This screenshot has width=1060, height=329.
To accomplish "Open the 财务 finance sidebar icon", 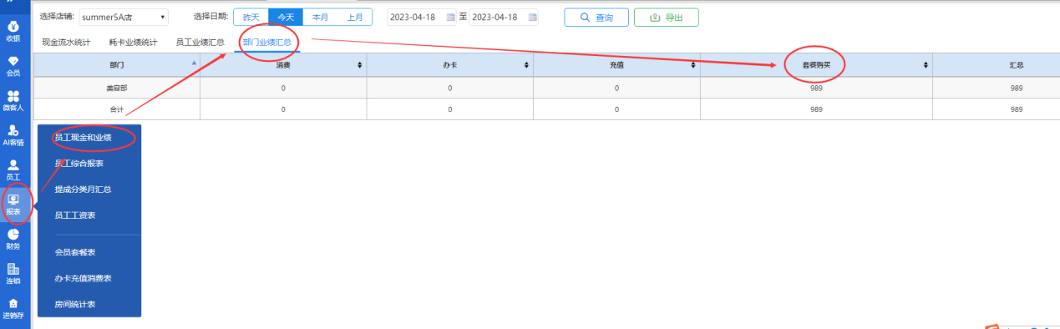I will tap(13, 239).
